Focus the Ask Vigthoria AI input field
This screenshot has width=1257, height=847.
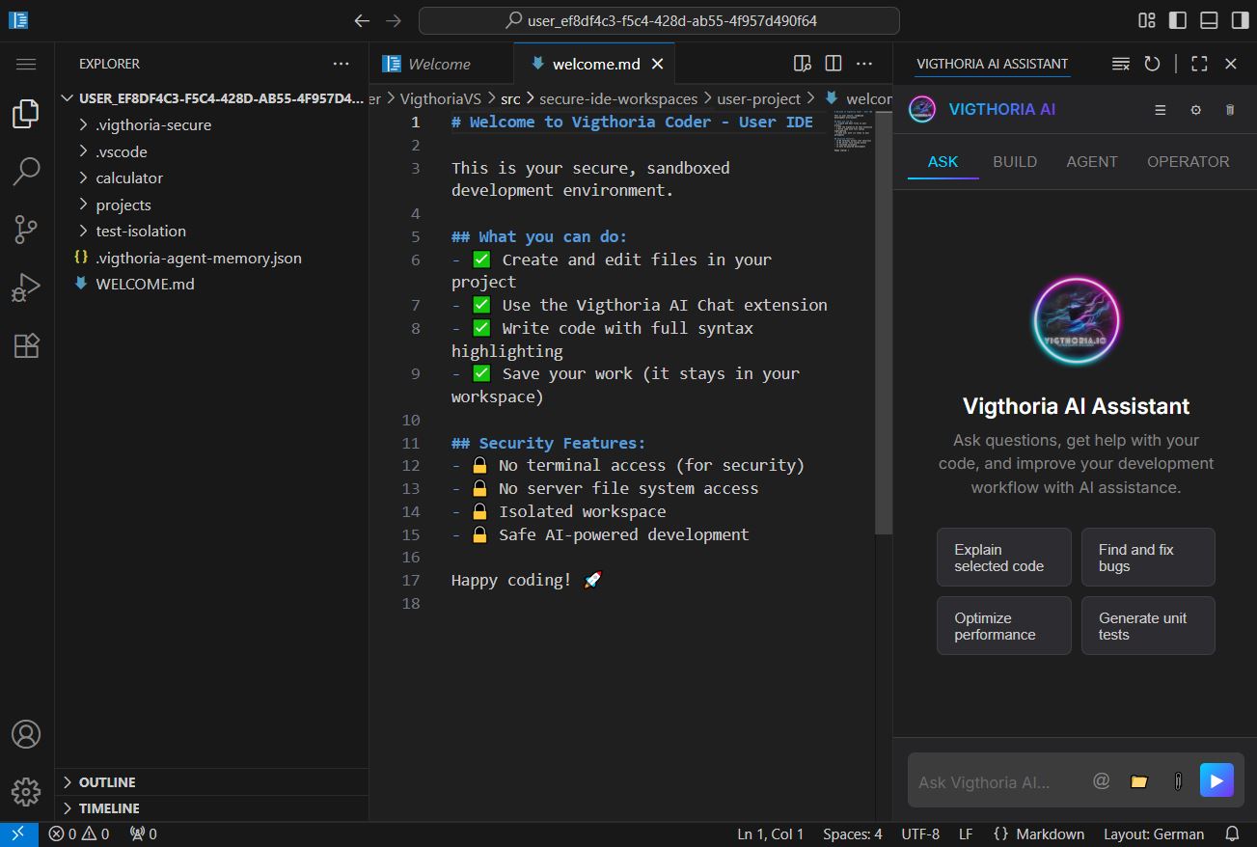tap(994, 779)
